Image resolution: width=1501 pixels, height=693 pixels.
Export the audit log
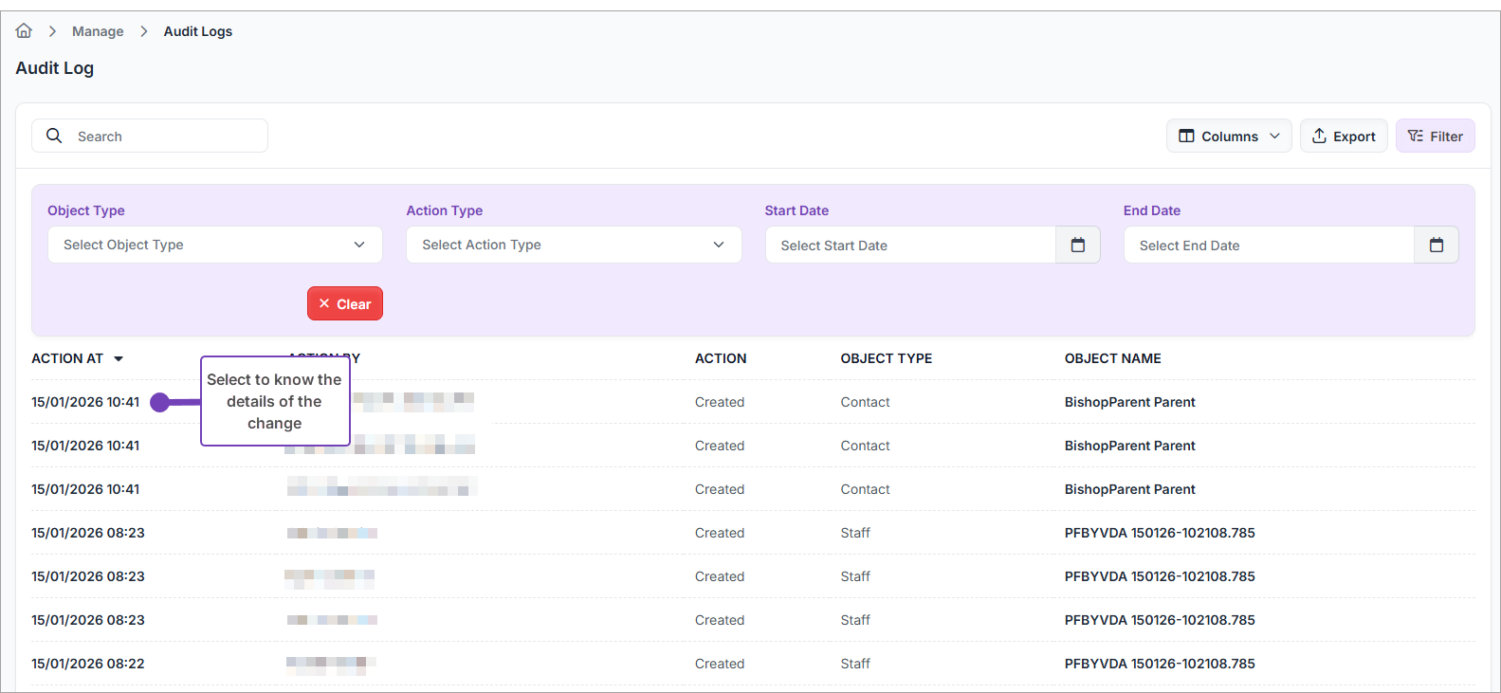[1343, 137]
